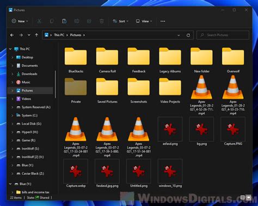Open the Sort dropdown menu
The image size is (258, 206).
click(121, 21)
